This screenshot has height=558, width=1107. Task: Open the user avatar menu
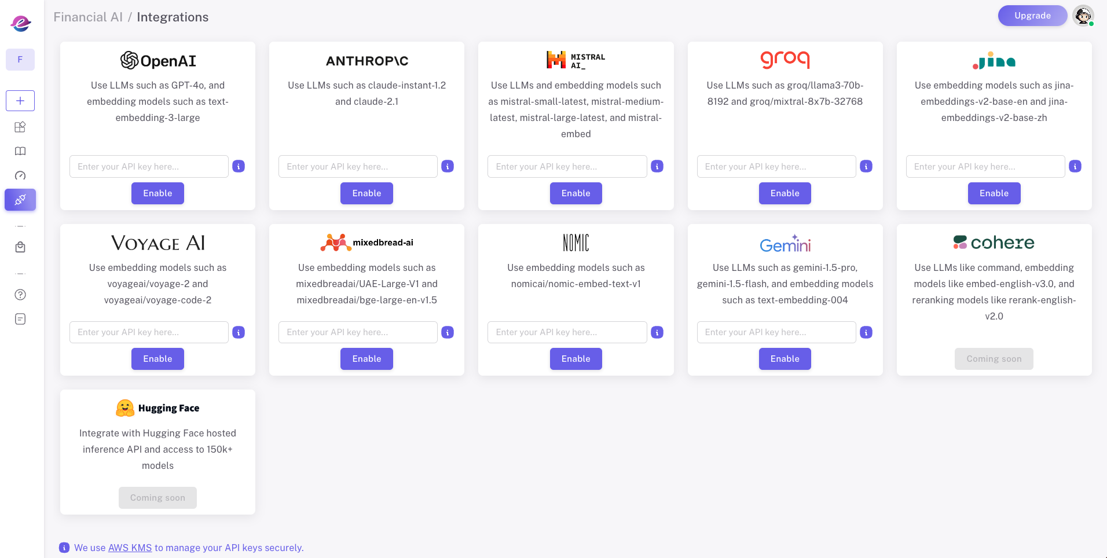tap(1083, 16)
